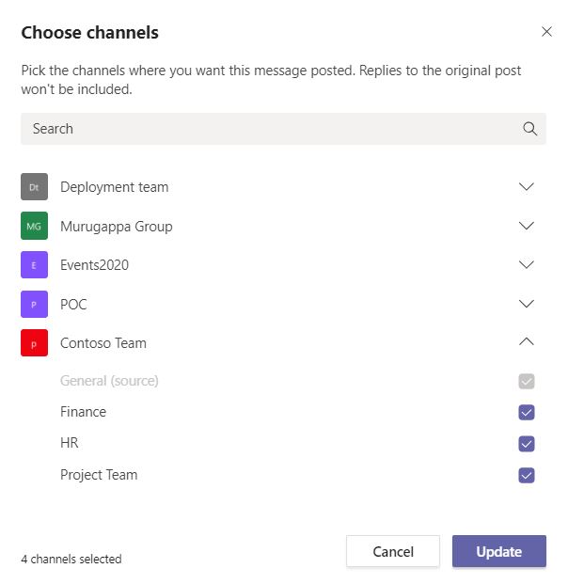568x584 pixels.
Task: Click the HR channel label
Action: [70, 443]
